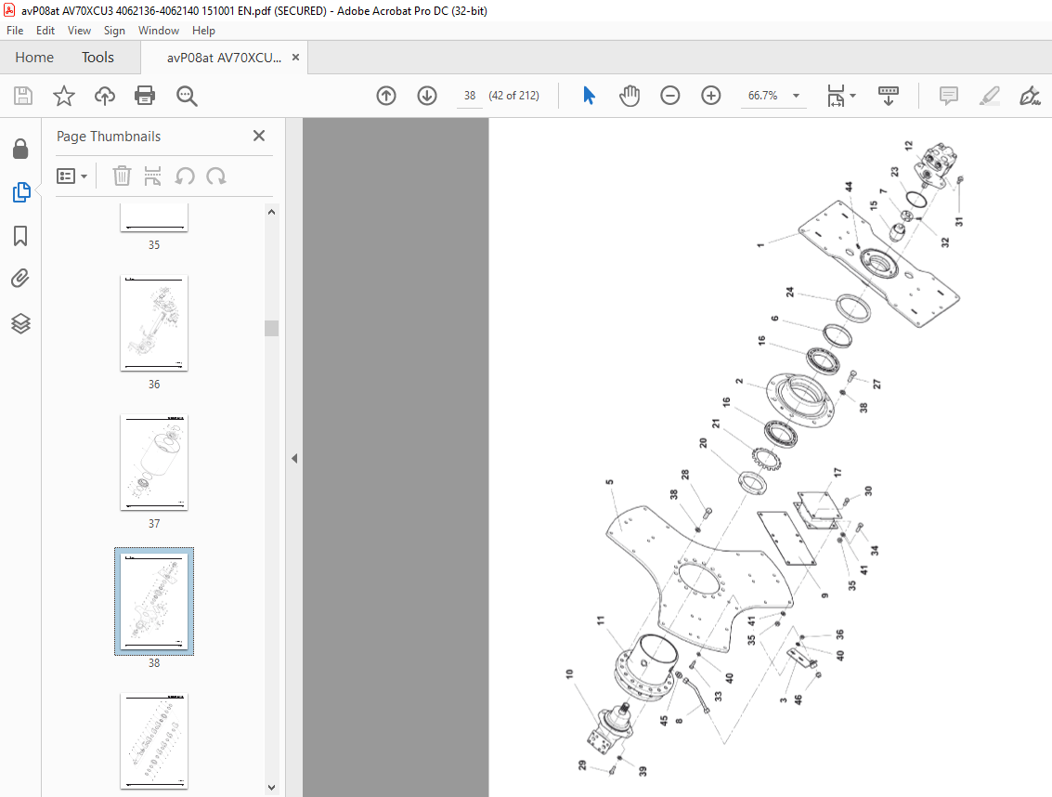The height and width of the screenshot is (797, 1052).
Task: Open the Layers panel
Action: pyautogui.click(x=20, y=323)
